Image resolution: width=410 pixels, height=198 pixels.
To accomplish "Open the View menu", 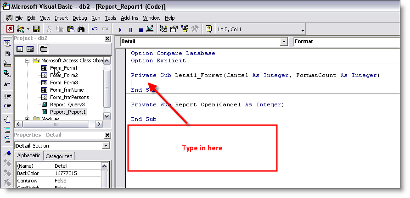I will [x=45, y=18].
